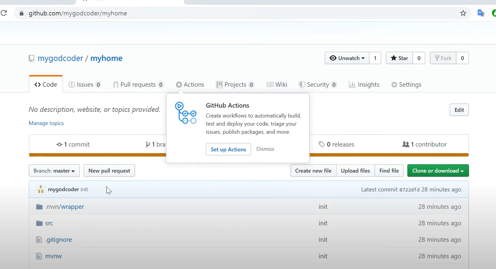The width and height of the screenshot is (496, 269).
Task: Click the No description text
Action: 94,110
